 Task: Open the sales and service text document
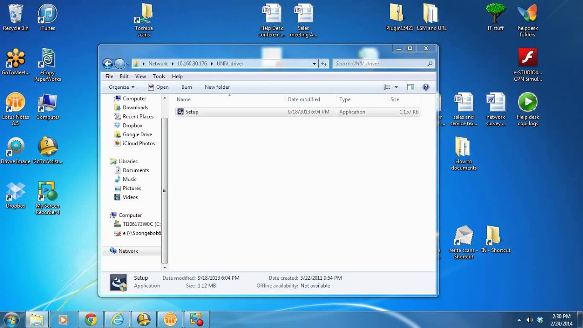coord(464,109)
